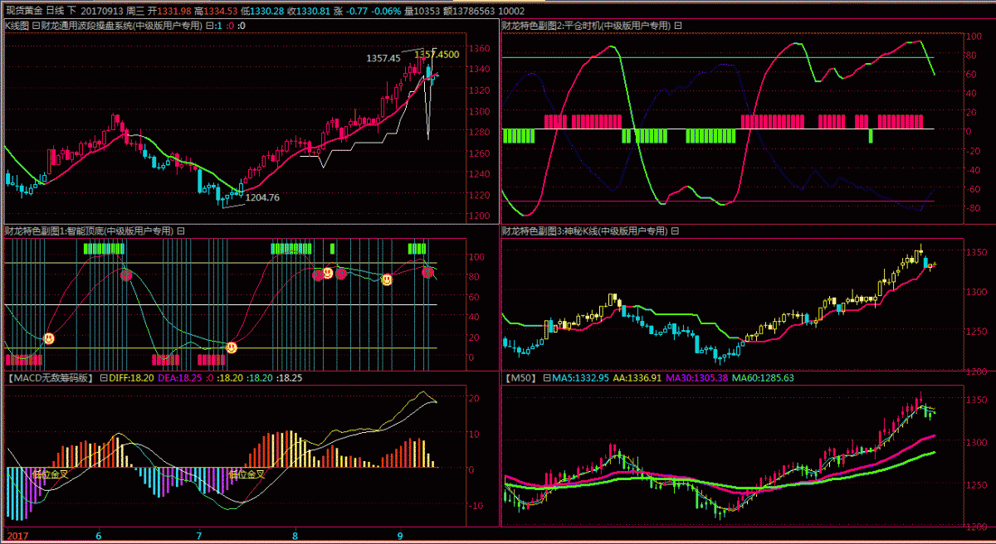
Task: Click the high price 1334.53
Action: click(x=221, y=11)
